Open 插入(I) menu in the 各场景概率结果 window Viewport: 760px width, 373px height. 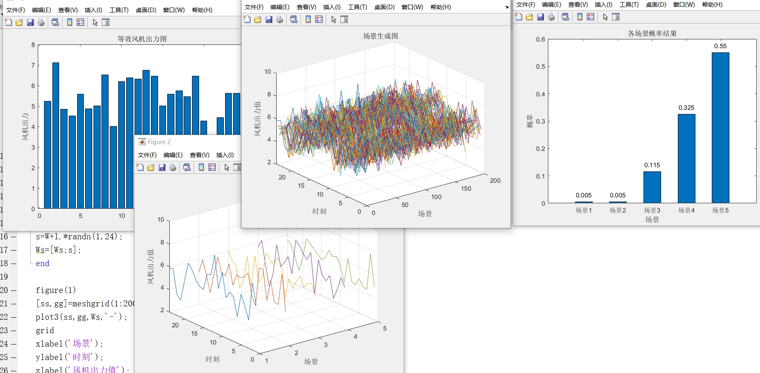click(x=604, y=5)
